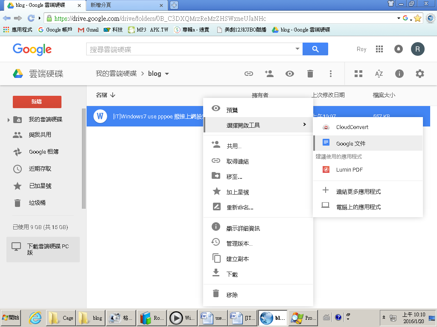Select 電腦上的應用程式 in the submenu
This screenshot has height=327, width=437.
[x=368, y=207]
